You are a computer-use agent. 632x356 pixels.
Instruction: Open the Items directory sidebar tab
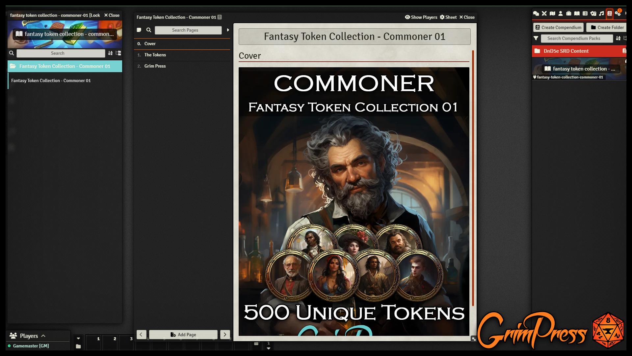click(x=569, y=13)
